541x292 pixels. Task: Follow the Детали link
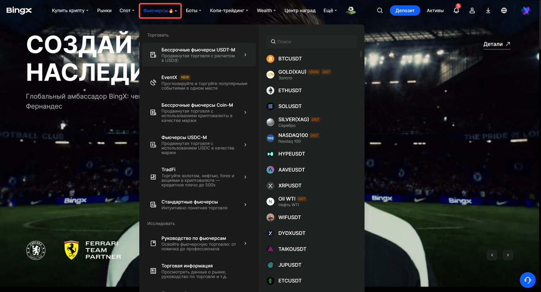tap(497, 44)
